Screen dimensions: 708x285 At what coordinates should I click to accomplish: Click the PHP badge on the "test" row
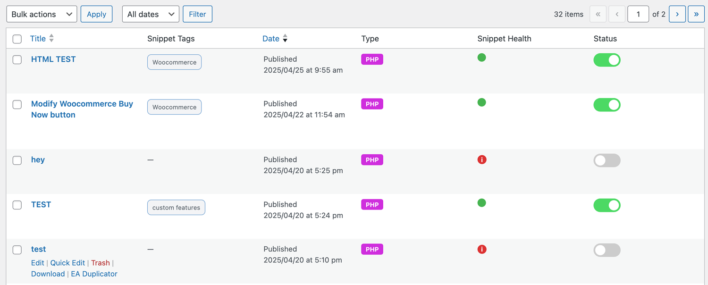371,249
